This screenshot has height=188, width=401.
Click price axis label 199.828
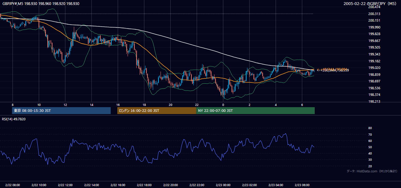(374, 34)
